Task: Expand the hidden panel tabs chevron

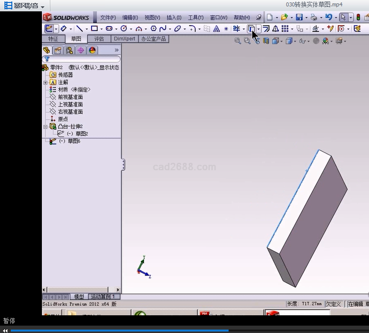Action: pyautogui.click(x=116, y=50)
